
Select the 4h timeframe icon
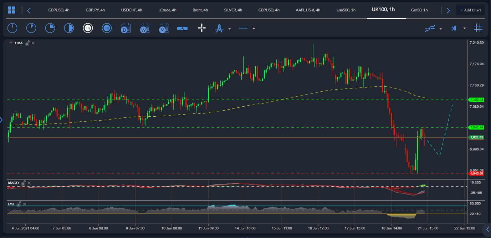tap(107, 28)
